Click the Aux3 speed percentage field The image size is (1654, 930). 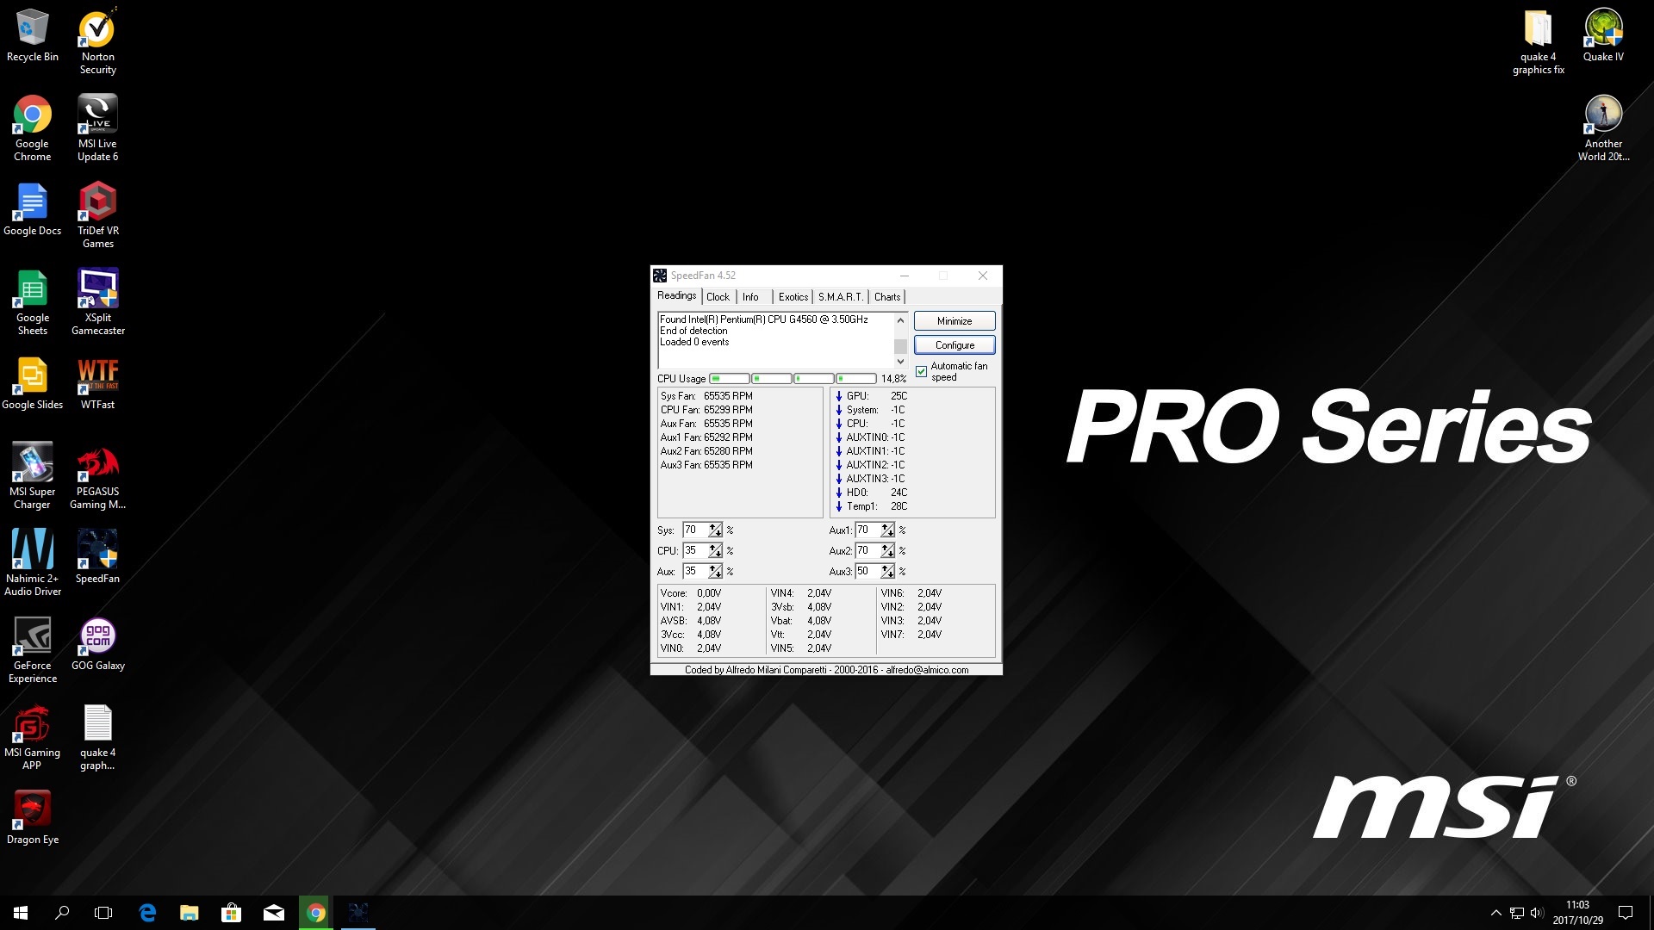(867, 572)
